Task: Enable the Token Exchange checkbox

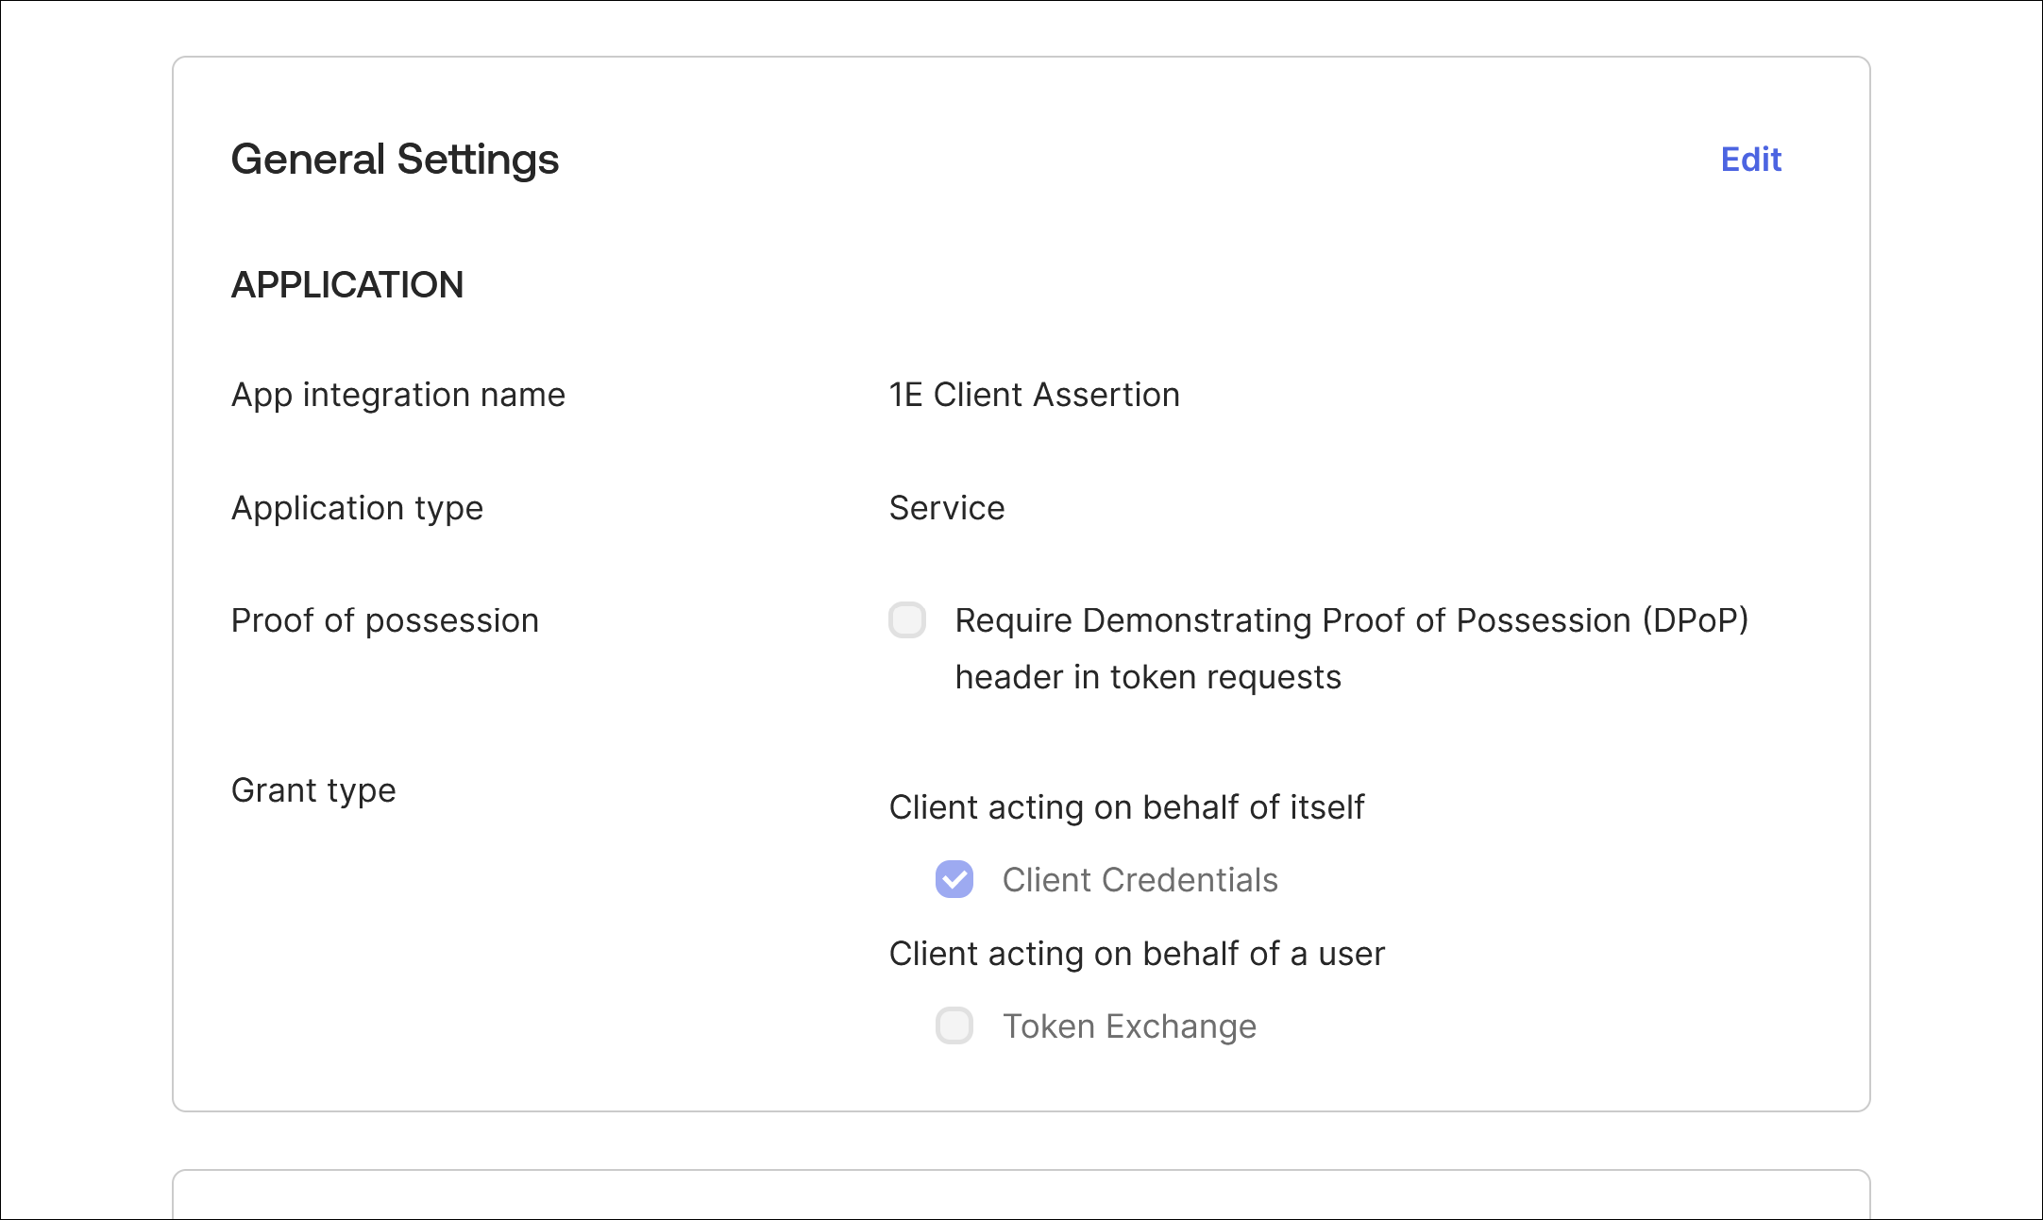Action: [954, 1025]
